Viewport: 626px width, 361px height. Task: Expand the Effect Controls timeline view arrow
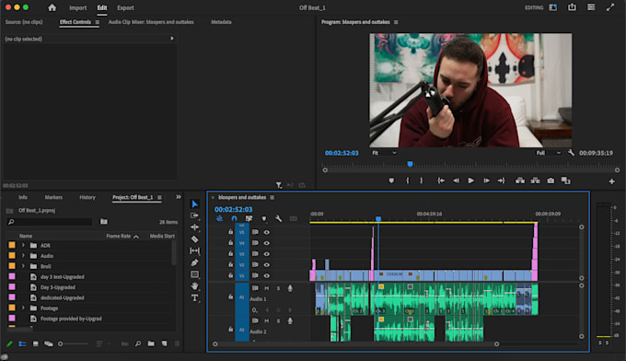click(172, 39)
